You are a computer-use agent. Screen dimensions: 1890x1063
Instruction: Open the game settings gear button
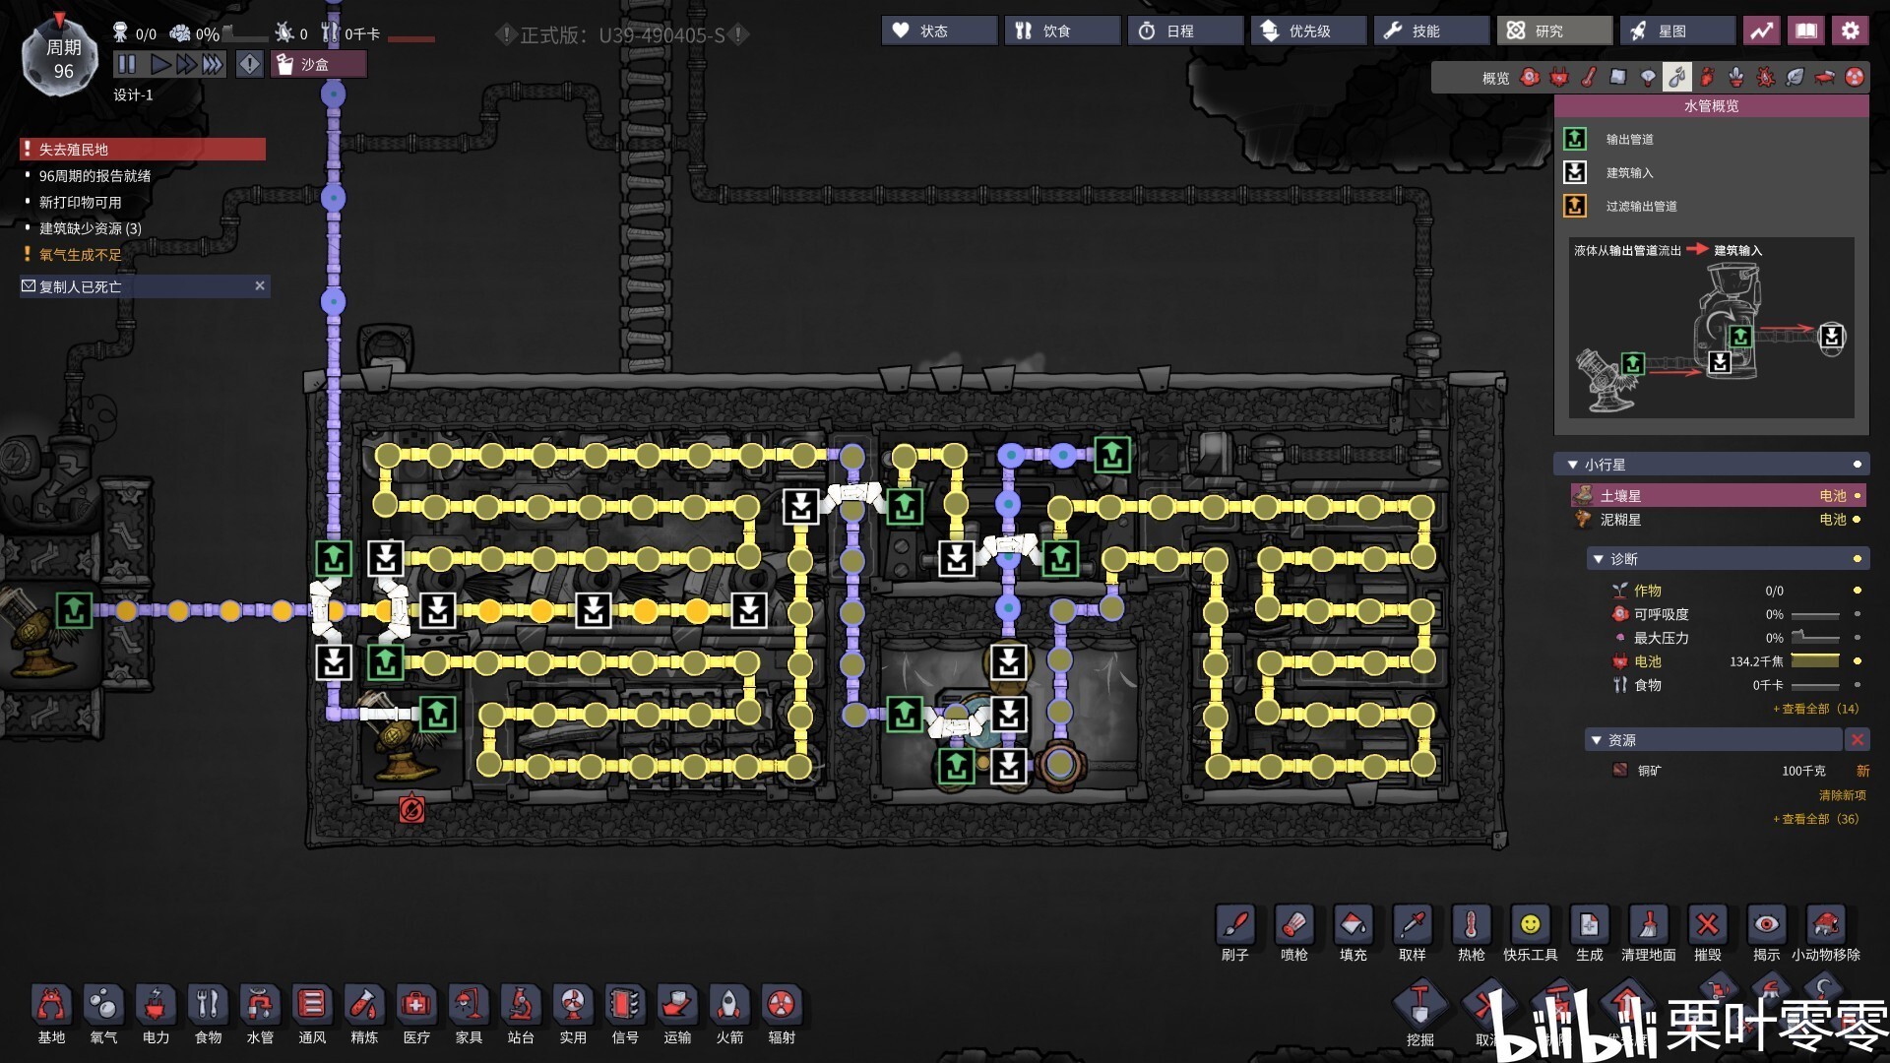pyautogui.click(x=1851, y=31)
